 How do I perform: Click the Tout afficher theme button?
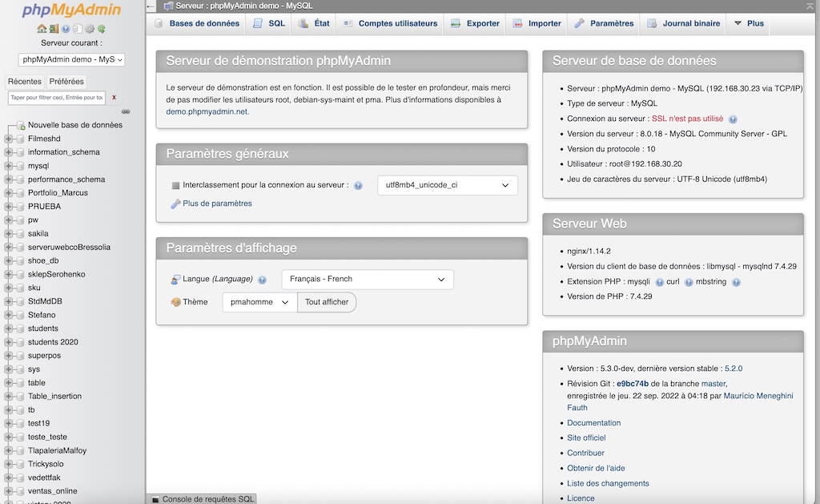(x=327, y=302)
